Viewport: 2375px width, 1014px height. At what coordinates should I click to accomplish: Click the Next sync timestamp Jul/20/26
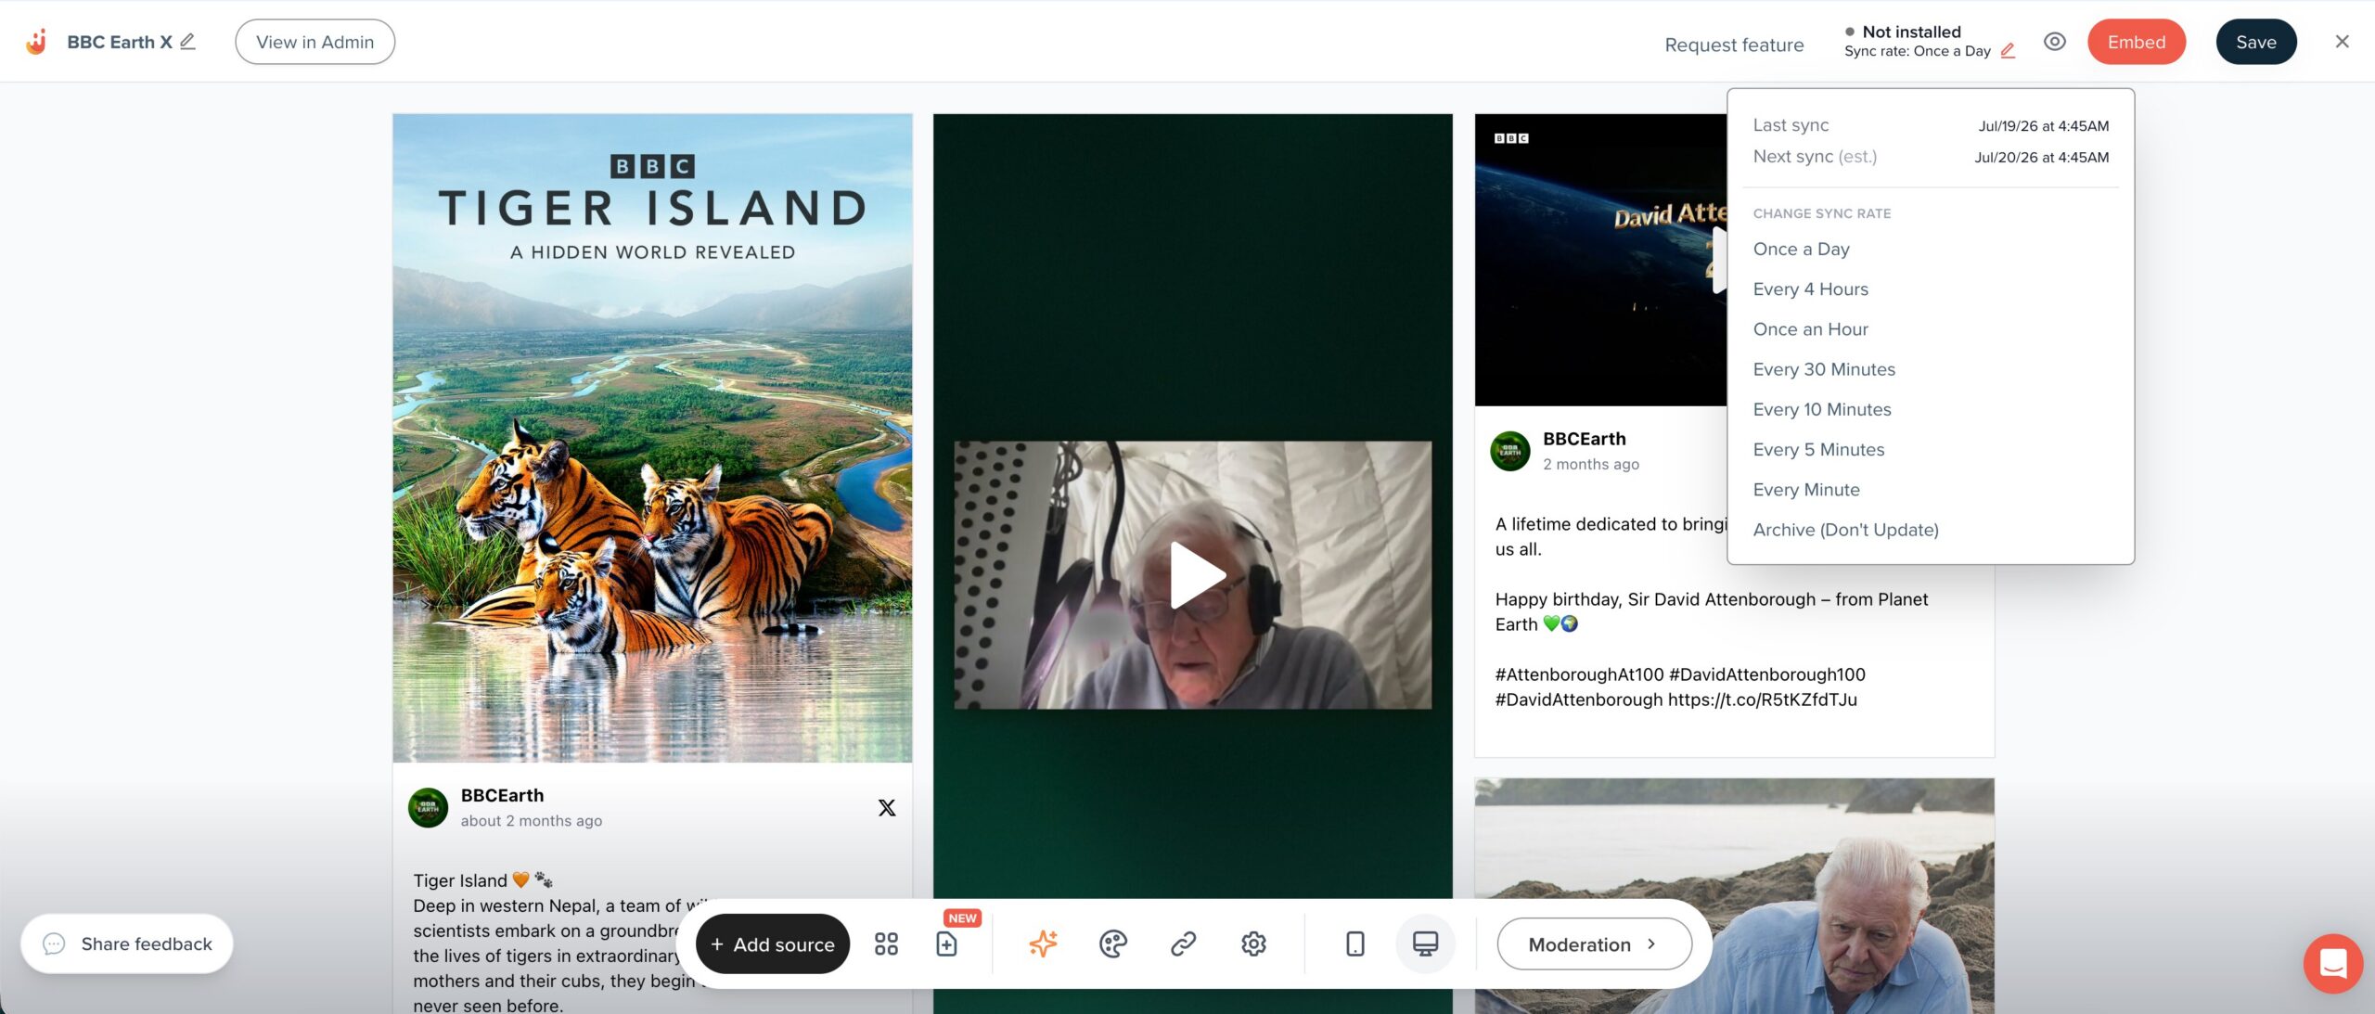[x=2042, y=158]
